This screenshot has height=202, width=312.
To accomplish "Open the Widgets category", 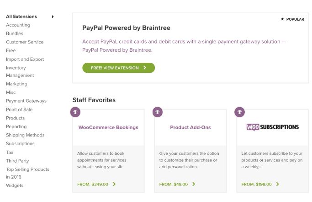I will tap(15, 186).
